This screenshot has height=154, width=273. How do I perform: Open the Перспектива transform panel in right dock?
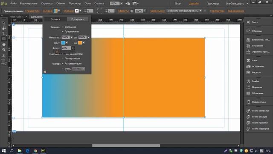coord(248,102)
